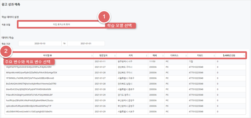Select the ID cell starting with MhipnMcmMGU
This screenshot has width=251, height=118.
pos(49,73)
